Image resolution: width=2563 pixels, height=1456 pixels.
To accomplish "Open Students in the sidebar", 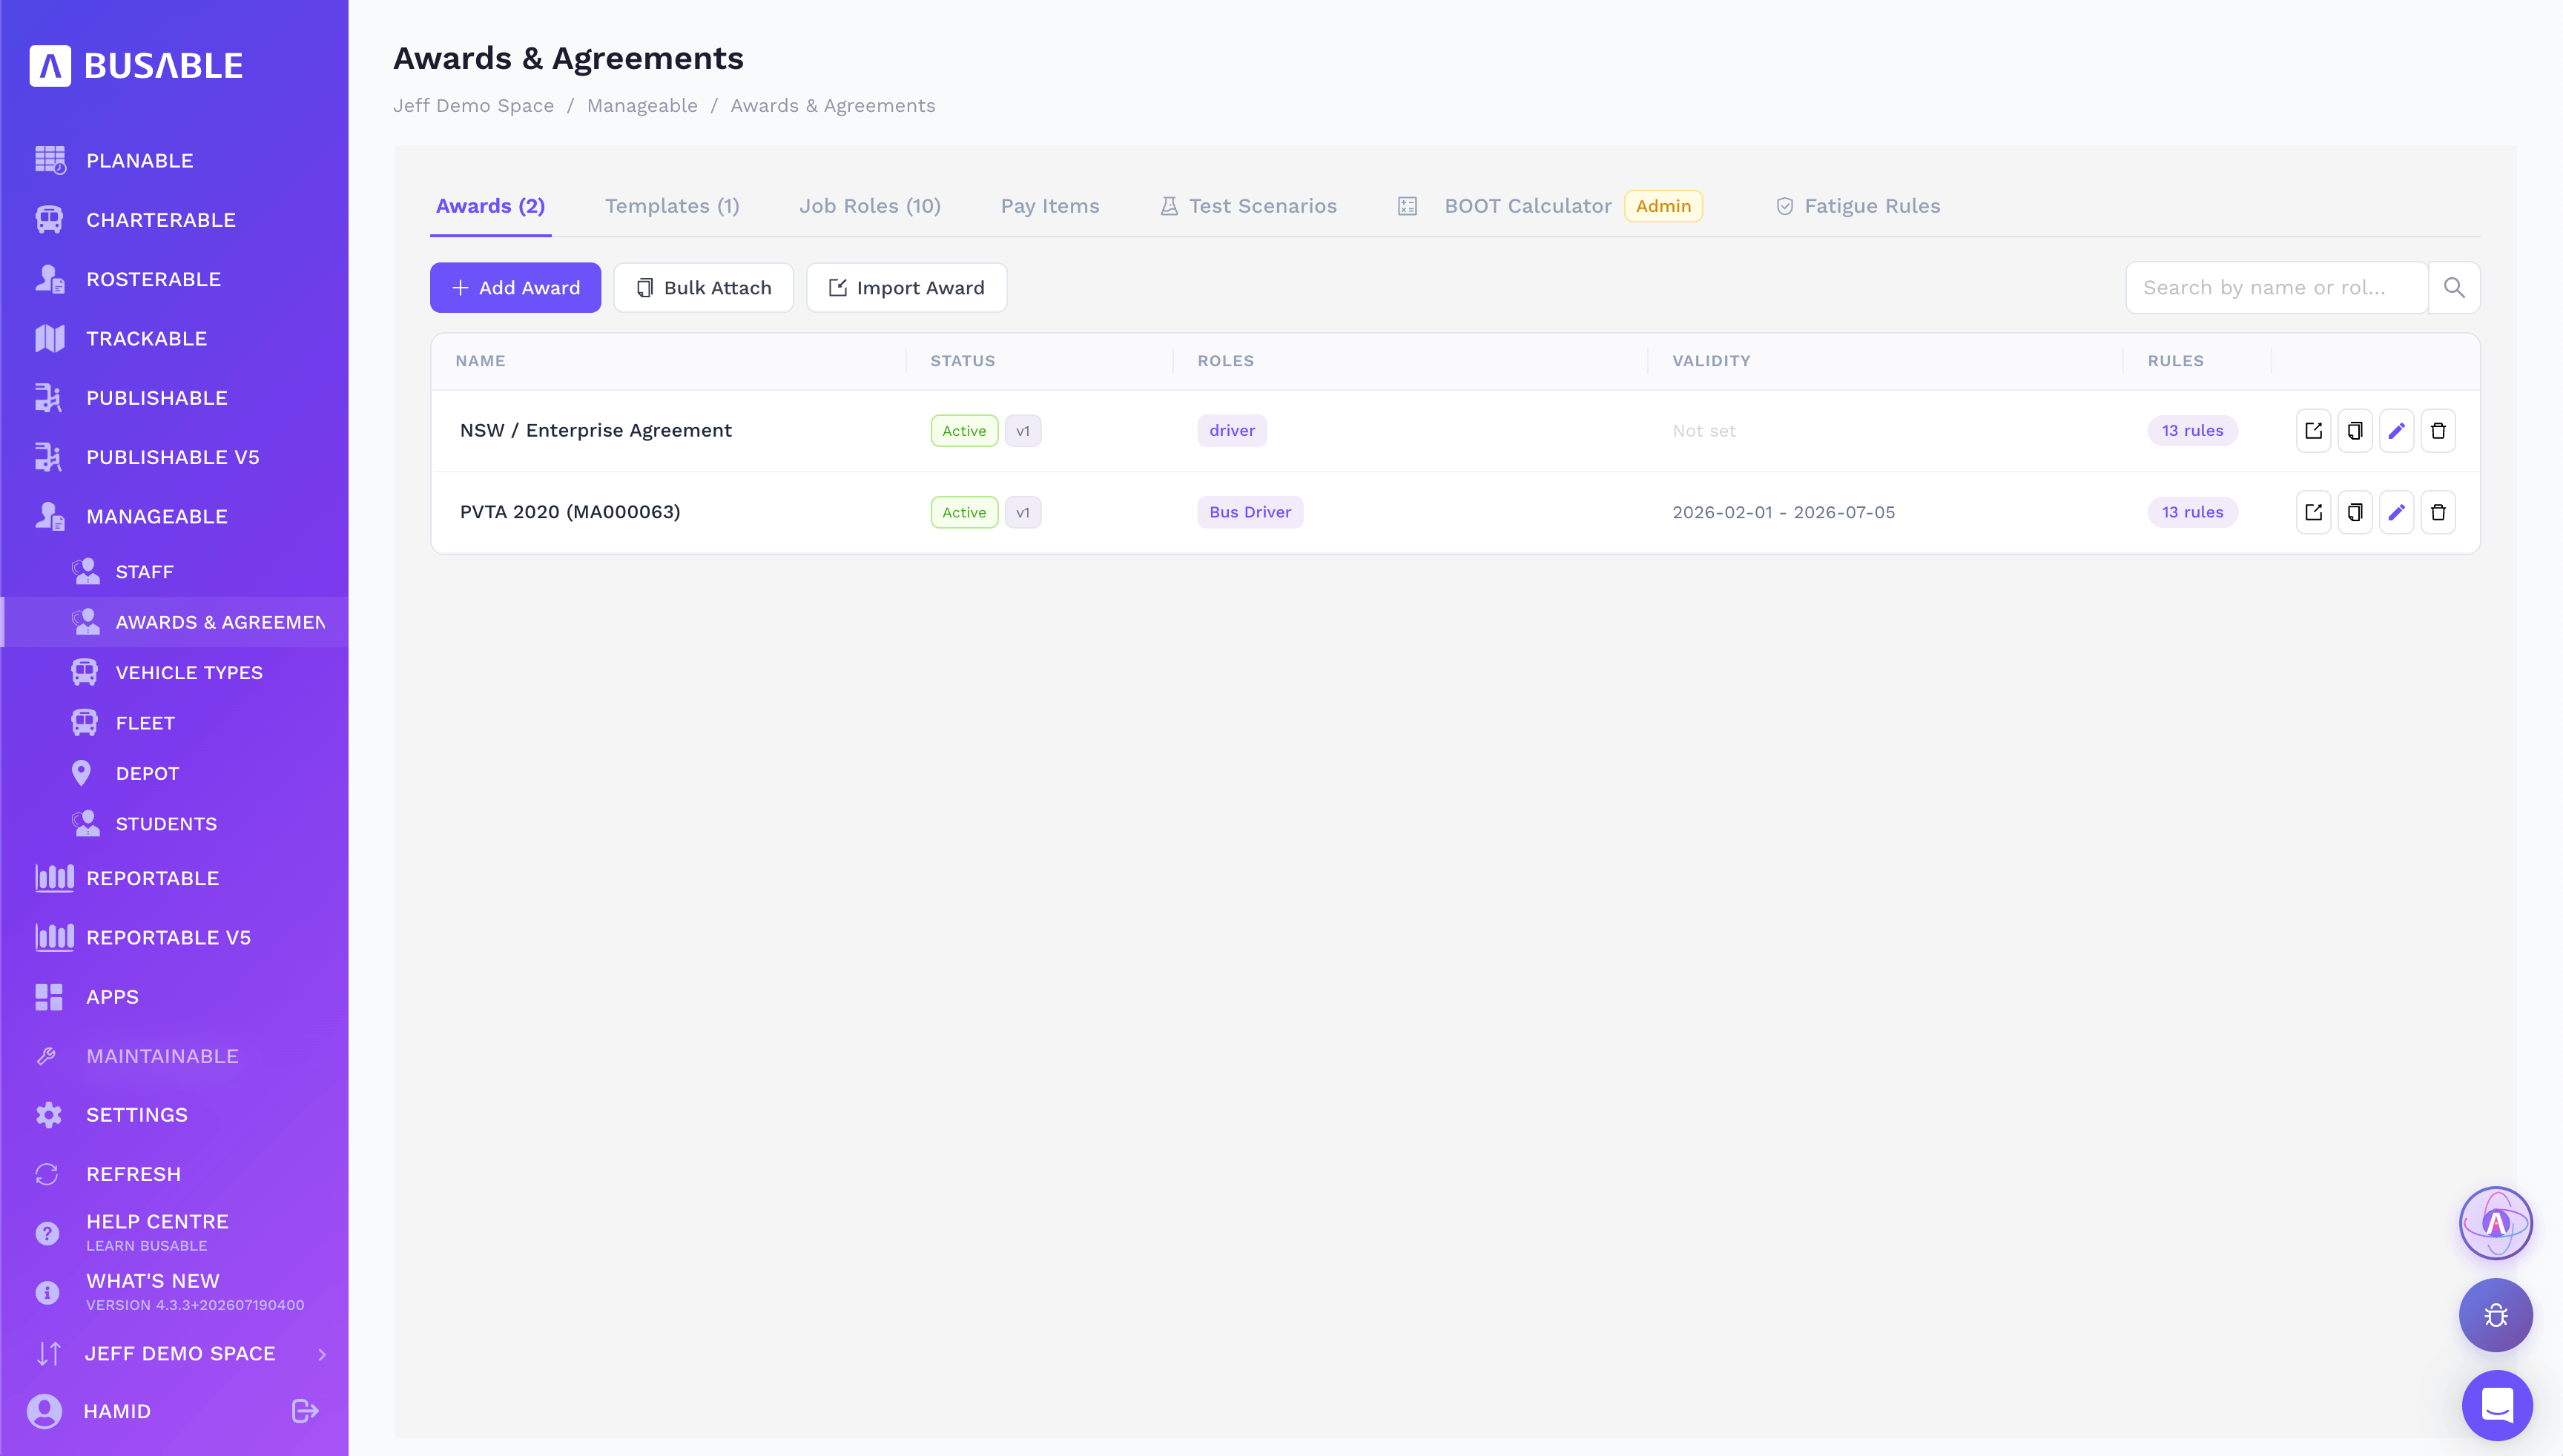I will 166,824.
